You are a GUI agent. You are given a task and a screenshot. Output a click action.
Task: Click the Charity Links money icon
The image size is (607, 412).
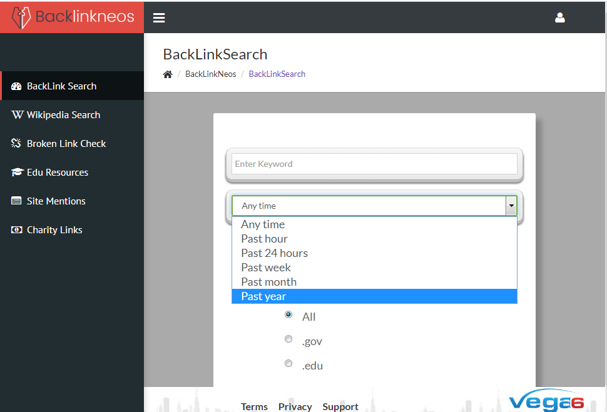tap(17, 230)
